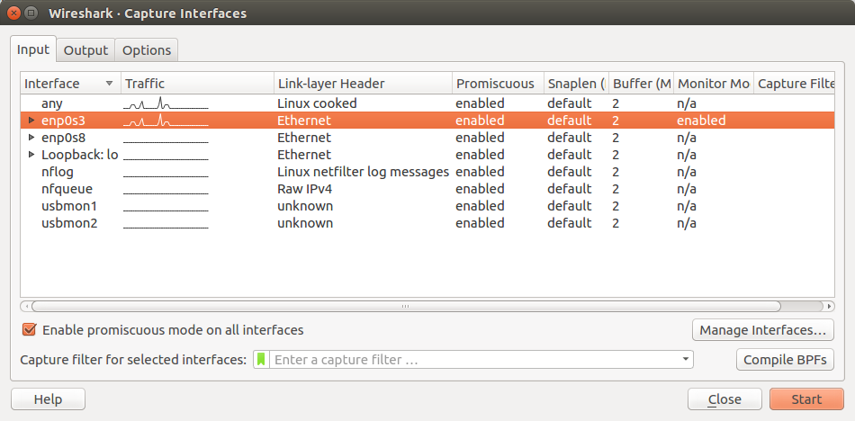The width and height of the screenshot is (855, 421).
Task: Select the usbmon1 interface row
Action: (68, 206)
